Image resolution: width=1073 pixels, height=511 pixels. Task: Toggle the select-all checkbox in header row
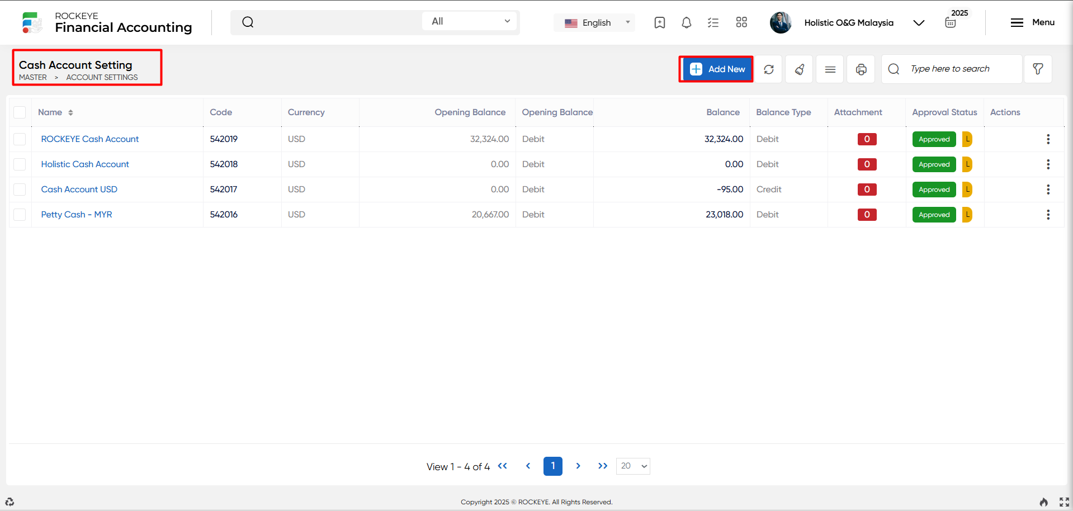point(20,112)
